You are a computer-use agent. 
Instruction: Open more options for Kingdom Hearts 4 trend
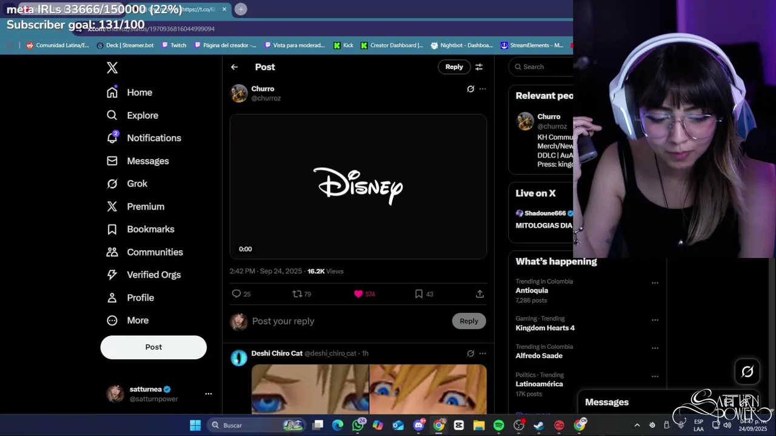655,320
